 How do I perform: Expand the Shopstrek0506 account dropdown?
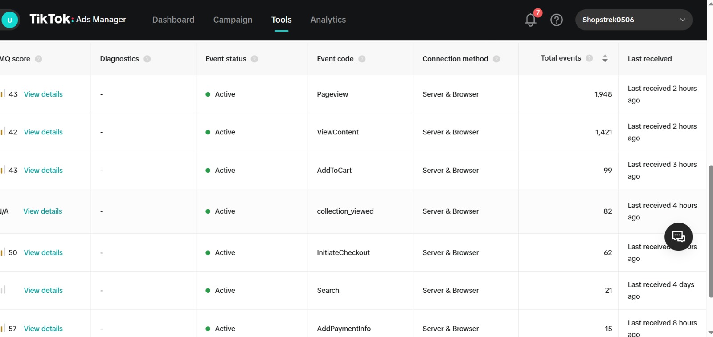[x=634, y=20]
